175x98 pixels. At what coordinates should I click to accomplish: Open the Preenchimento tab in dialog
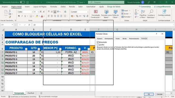(134, 39)
